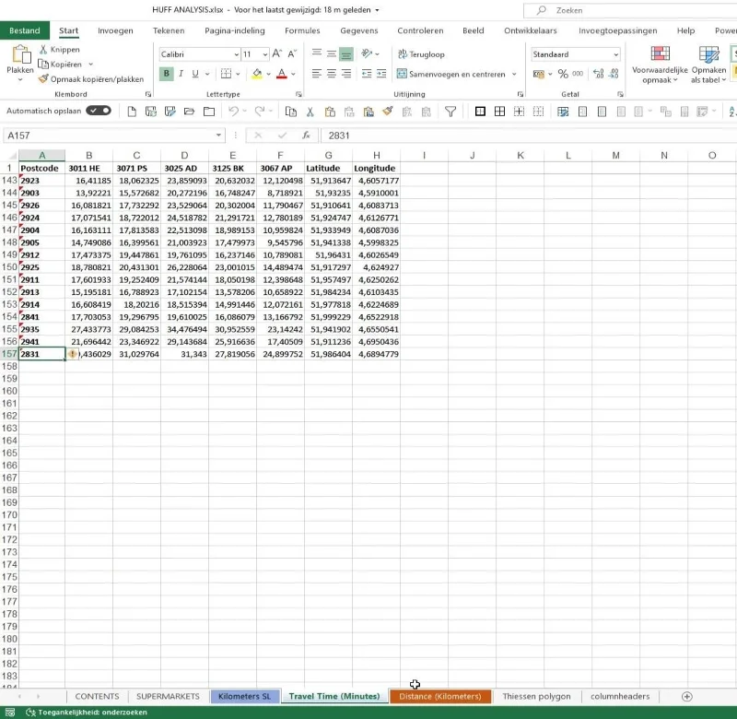Add a new sheet with plus button
The width and height of the screenshot is (737, 719).
(x=686, y=697)
